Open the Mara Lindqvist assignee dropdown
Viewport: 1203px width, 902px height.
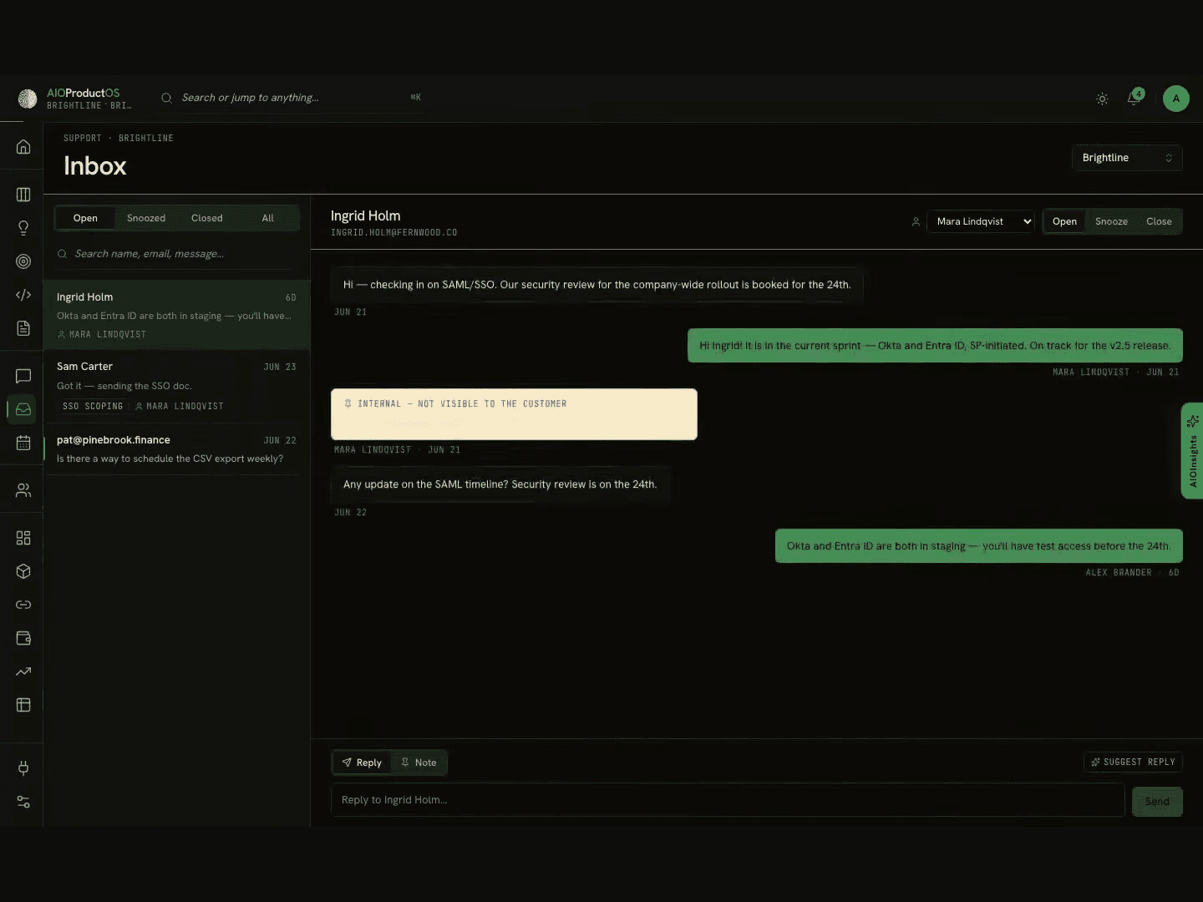tap(981, 221)
